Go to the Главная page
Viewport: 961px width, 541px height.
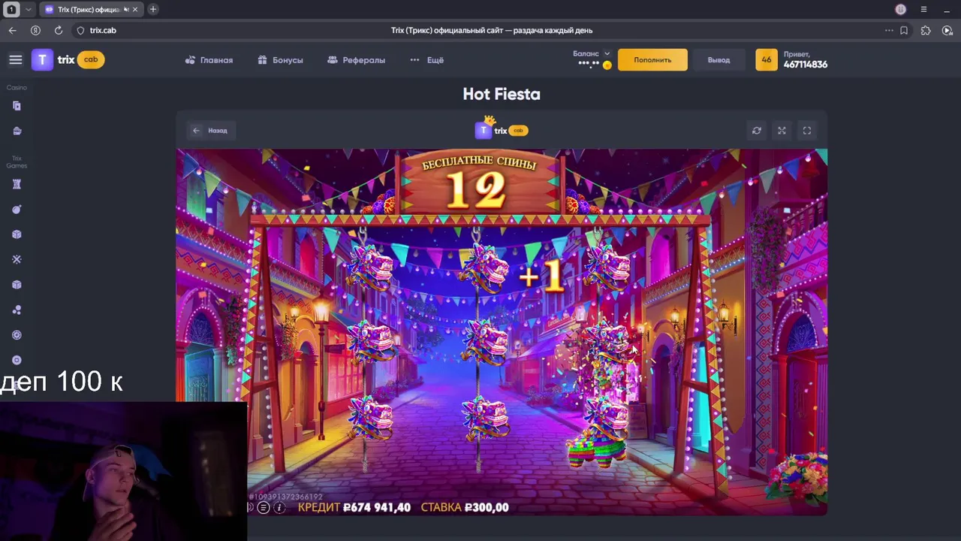(x=209, y=60)
